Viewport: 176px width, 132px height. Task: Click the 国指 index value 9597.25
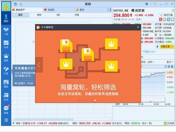85,123
